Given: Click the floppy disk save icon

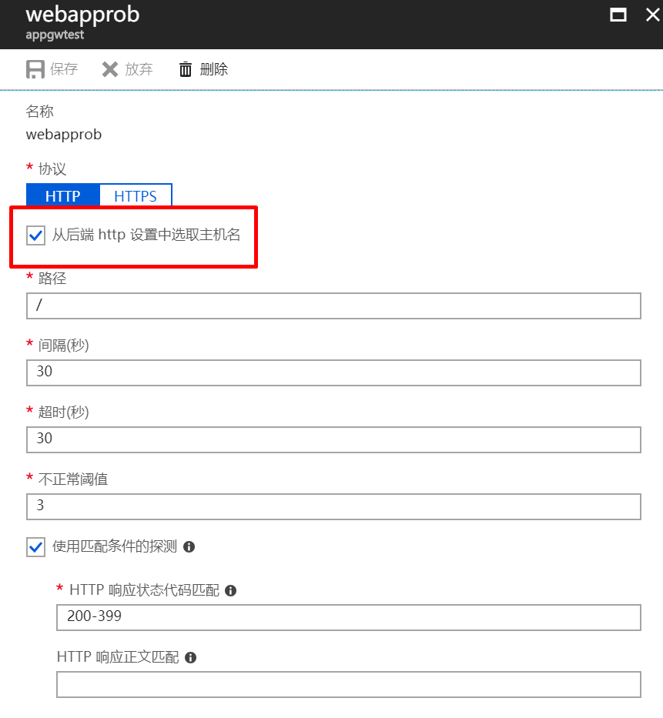Looking at the screenshot, I should pos(35,69).
